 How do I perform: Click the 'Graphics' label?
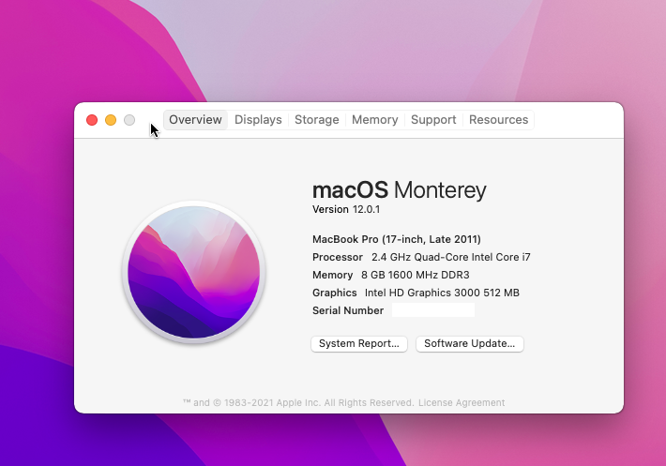pyautogui.click(x=334, y=293)
